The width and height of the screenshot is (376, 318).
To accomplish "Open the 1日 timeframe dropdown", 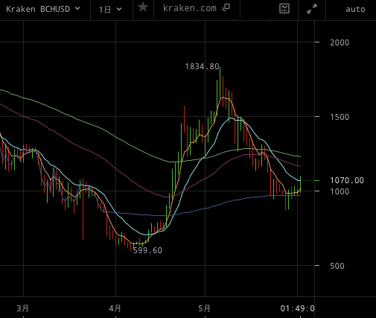I will pos(110,10).
